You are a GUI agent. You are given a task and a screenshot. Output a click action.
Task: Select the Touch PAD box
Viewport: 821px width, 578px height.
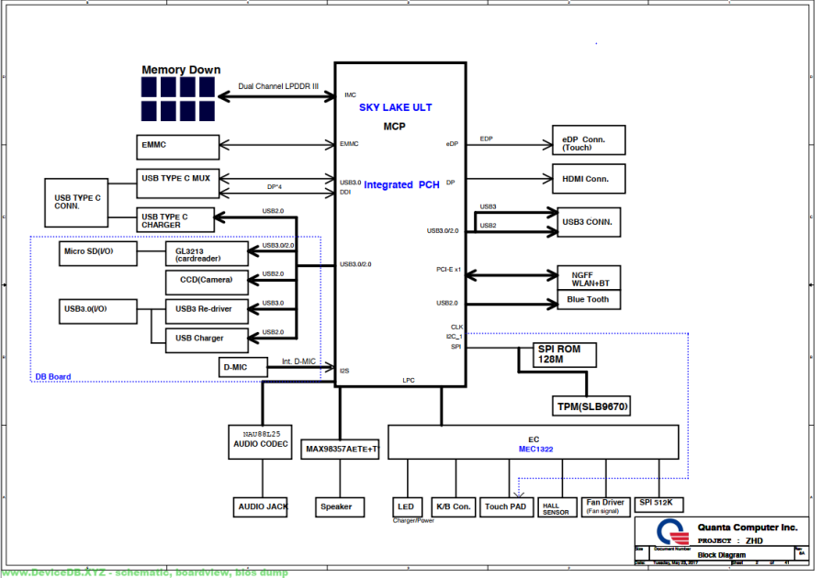tap(507, 506)
